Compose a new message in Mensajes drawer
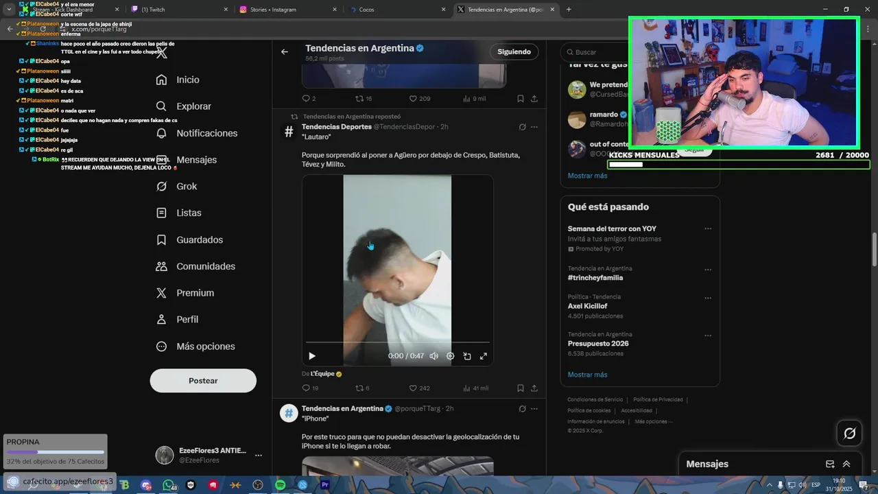This screenshot has width=878, height=494. point(830,464)
